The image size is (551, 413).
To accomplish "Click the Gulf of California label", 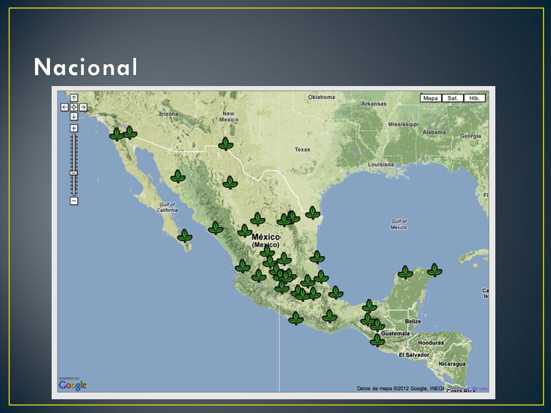I will point(167,207).
